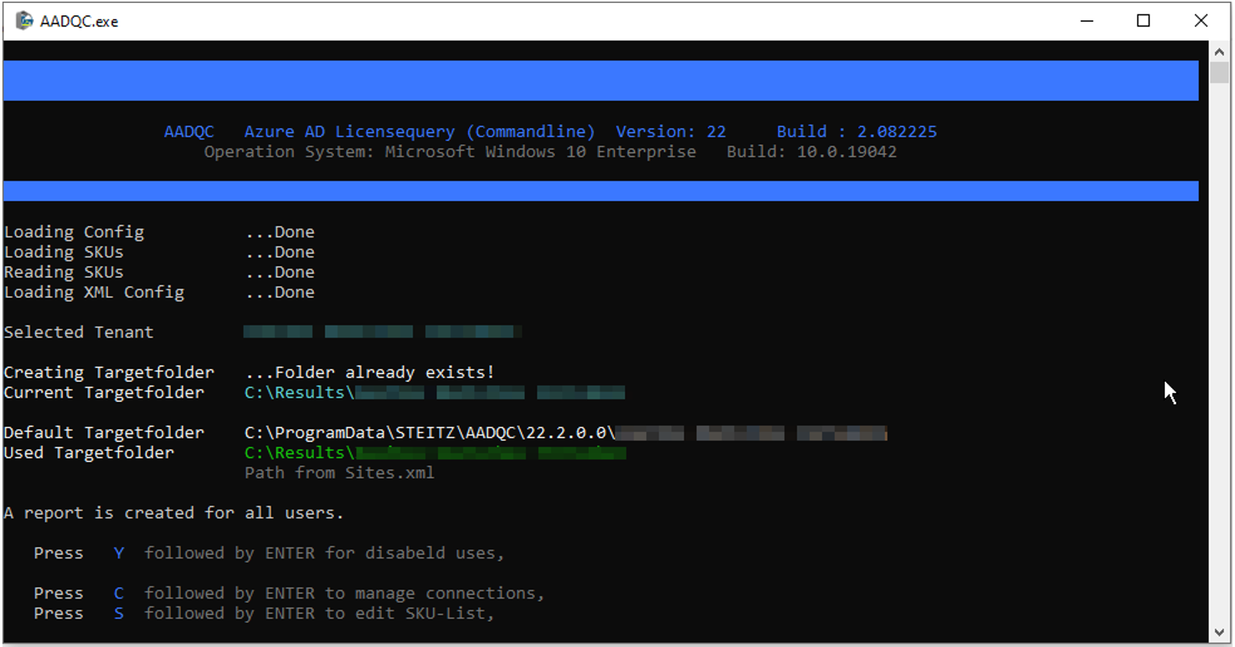1235x647 pixels.
Task: Click the 'Creating Targetfolder' label
Action: click(109, 373)
